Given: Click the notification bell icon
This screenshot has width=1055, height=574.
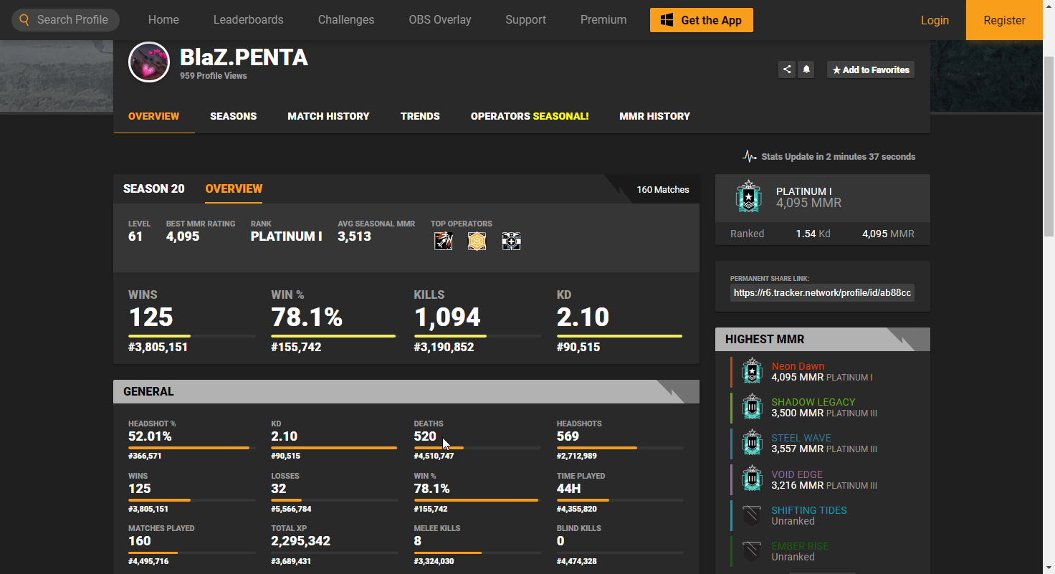Looking at the screenshot, I should point(806,70).
